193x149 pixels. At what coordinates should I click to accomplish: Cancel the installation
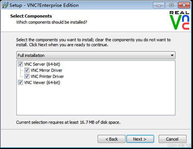[172, 139]
